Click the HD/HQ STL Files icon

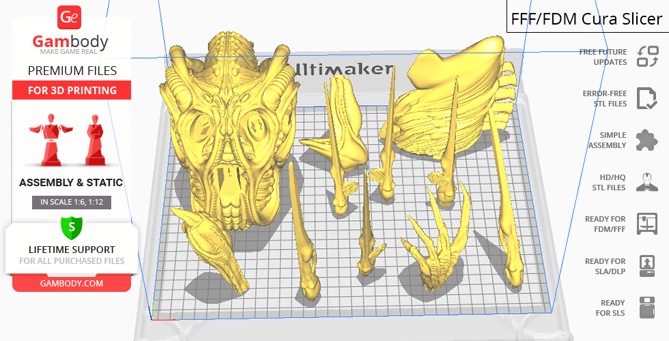646,182
